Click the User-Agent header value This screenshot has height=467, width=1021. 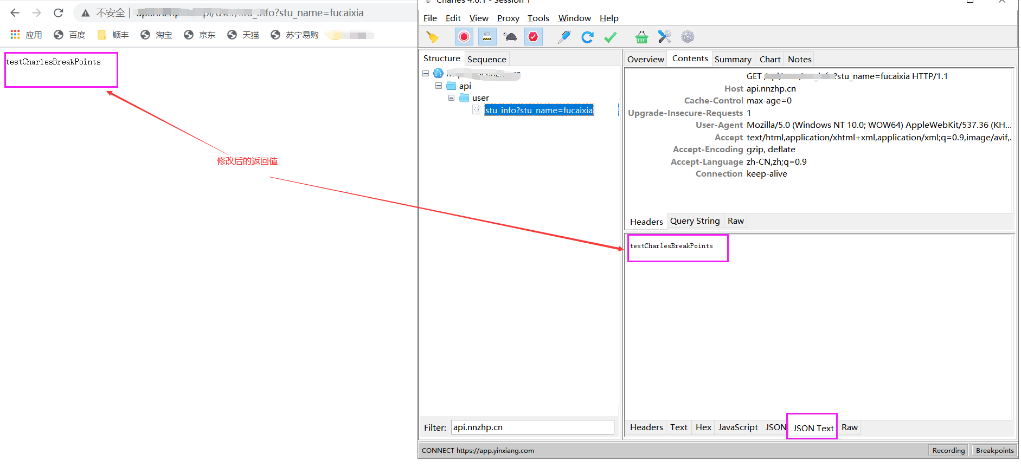click(878, 125)
